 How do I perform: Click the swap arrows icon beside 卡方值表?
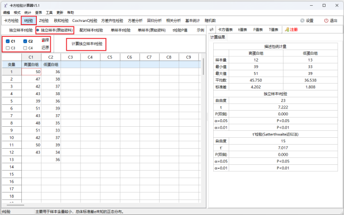(211, 29)
